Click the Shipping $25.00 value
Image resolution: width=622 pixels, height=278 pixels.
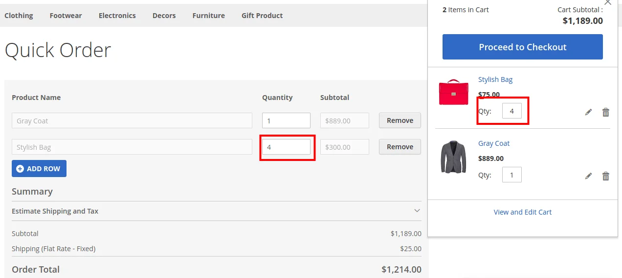[411, 249]
